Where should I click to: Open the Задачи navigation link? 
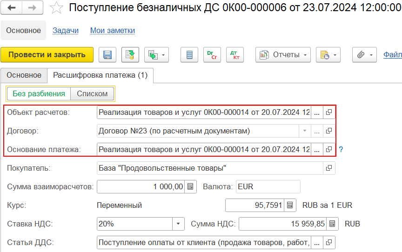click(66, 31)
